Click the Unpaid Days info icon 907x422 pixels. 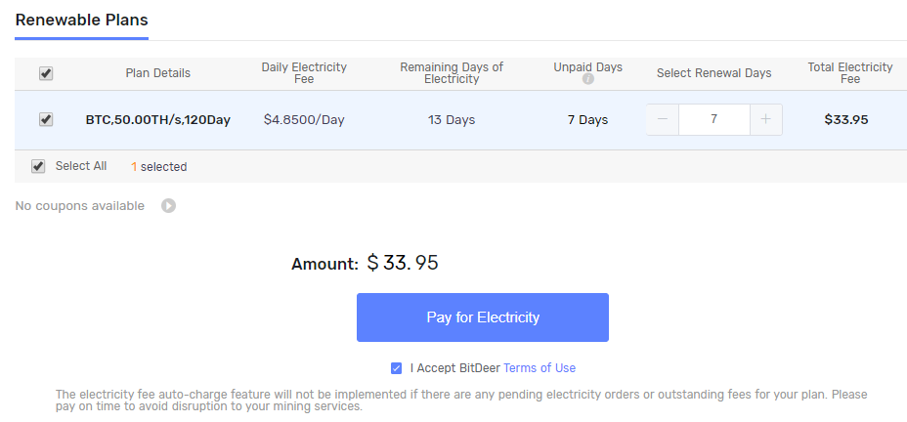click(587, 79)
